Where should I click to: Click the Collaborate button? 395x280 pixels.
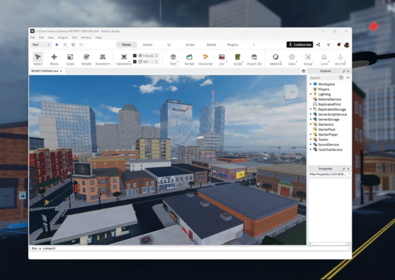pos(300,44)
